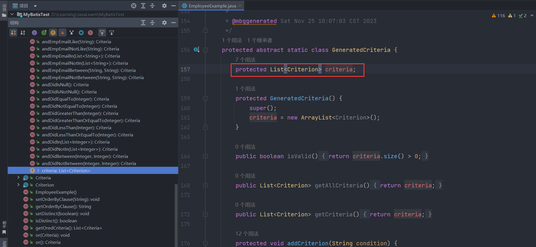Select criteria: List<Criterion> tree row
Viewport: 536px width, 247px height.
(x=93, y=170)
